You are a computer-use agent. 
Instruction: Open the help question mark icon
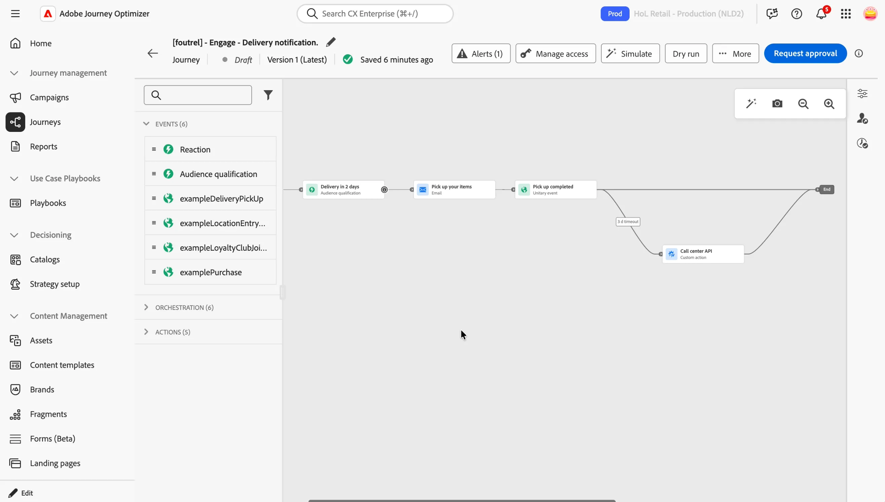(796, 14)
